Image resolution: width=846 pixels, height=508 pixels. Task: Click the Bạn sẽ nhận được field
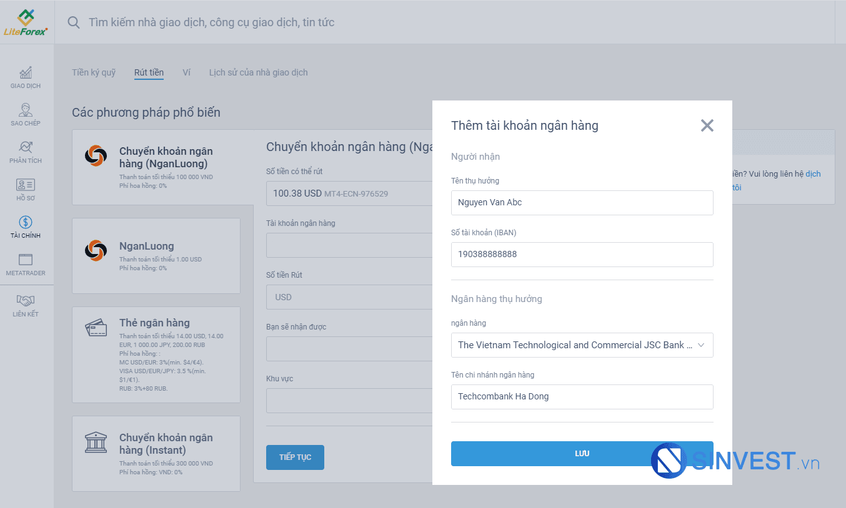(x=349, y=349)
